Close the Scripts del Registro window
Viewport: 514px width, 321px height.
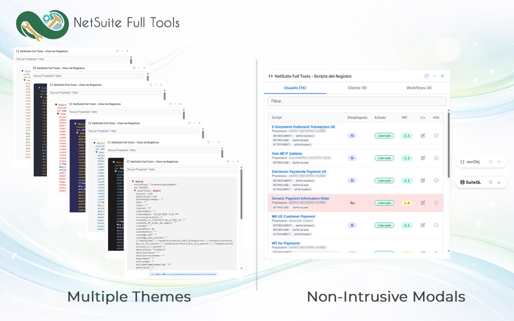[x=442, y=76]
